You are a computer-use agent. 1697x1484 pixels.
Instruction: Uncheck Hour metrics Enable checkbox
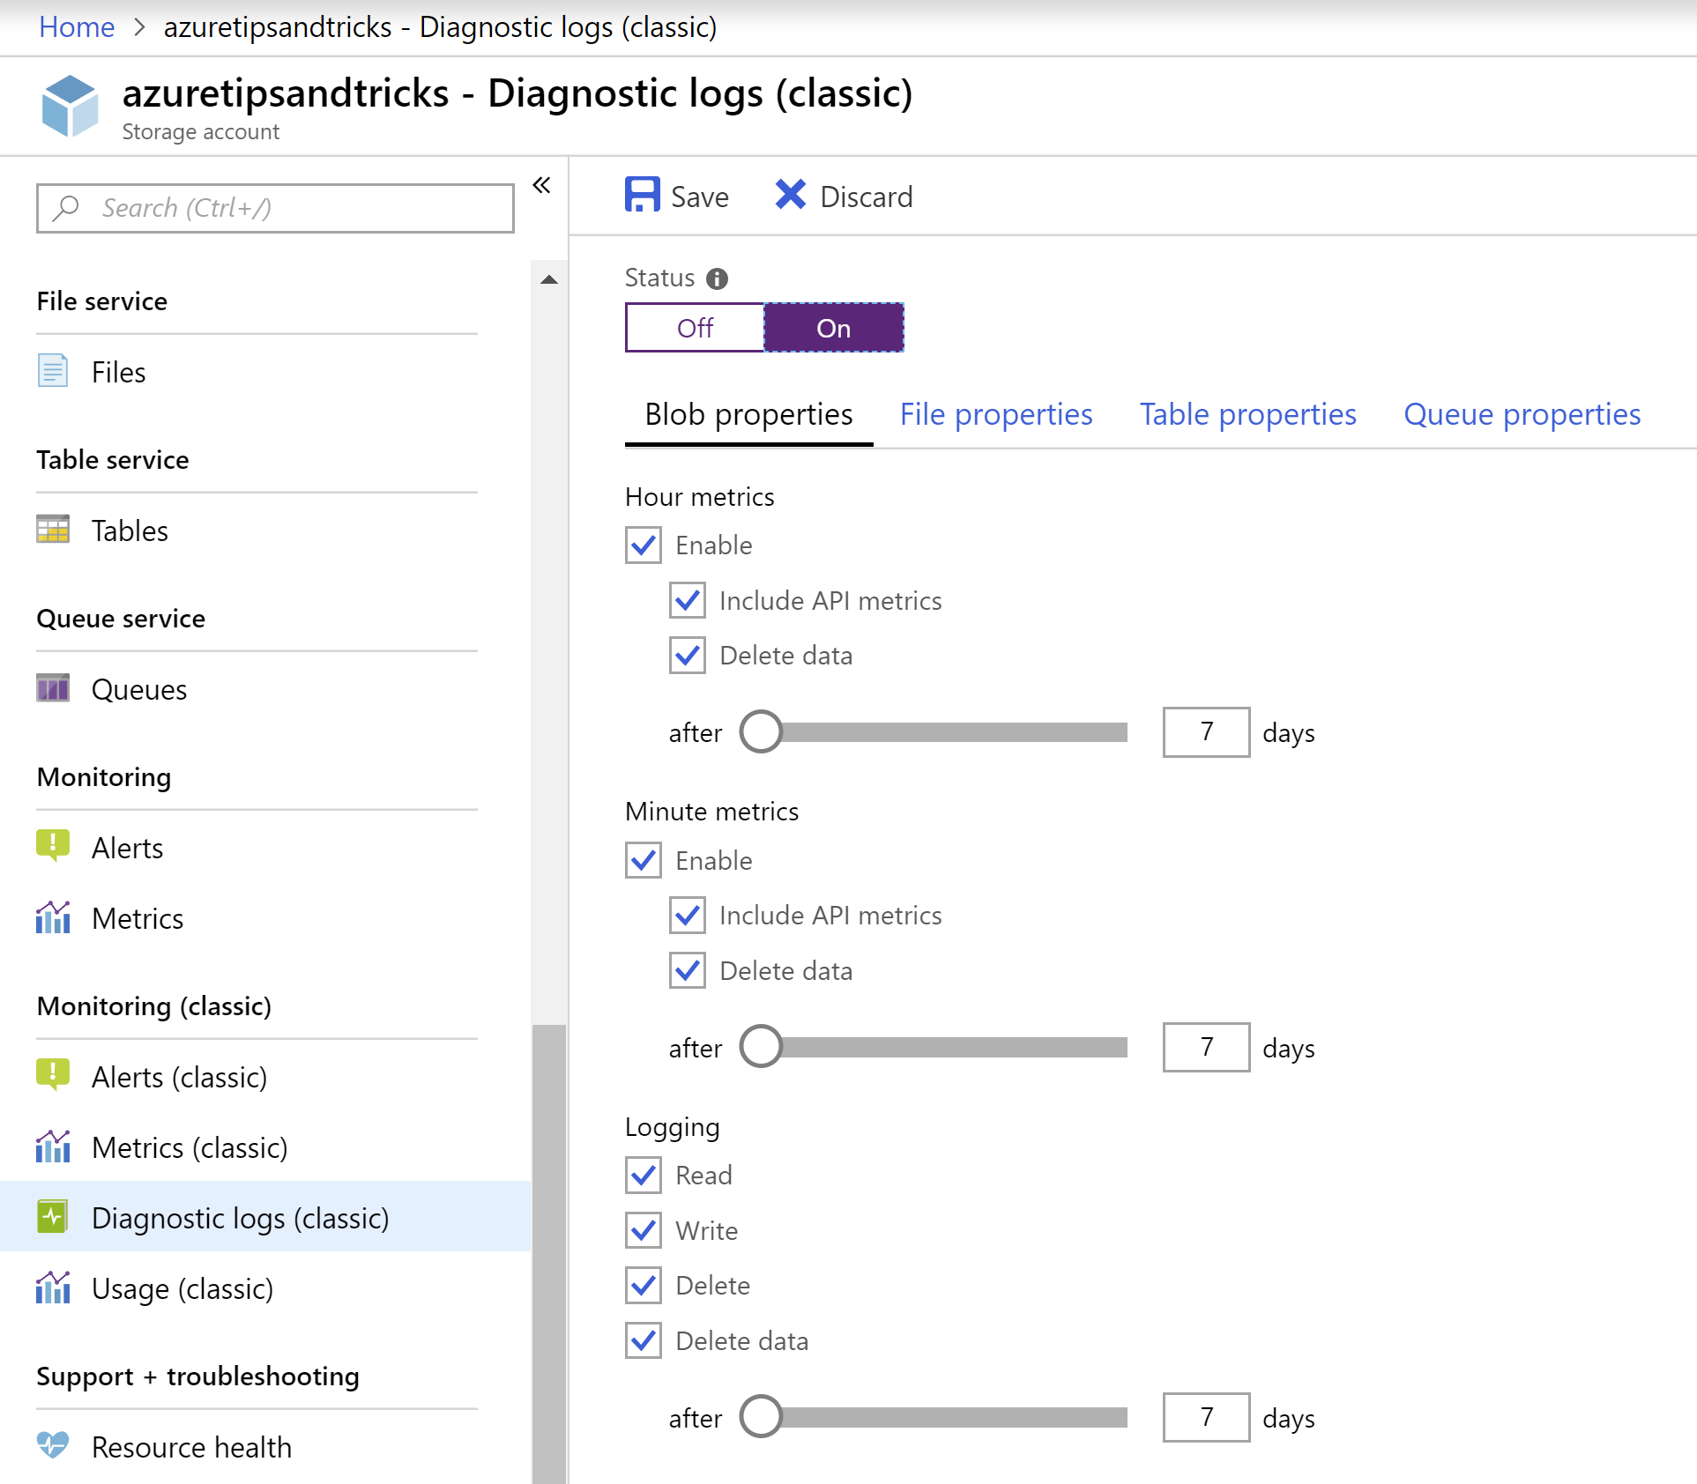[x=644, y=545]
